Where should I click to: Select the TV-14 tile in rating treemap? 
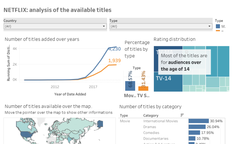168,82
